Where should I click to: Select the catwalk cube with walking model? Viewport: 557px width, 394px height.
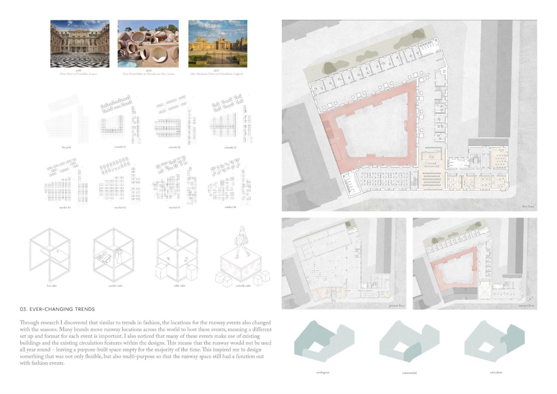(242, 259)
